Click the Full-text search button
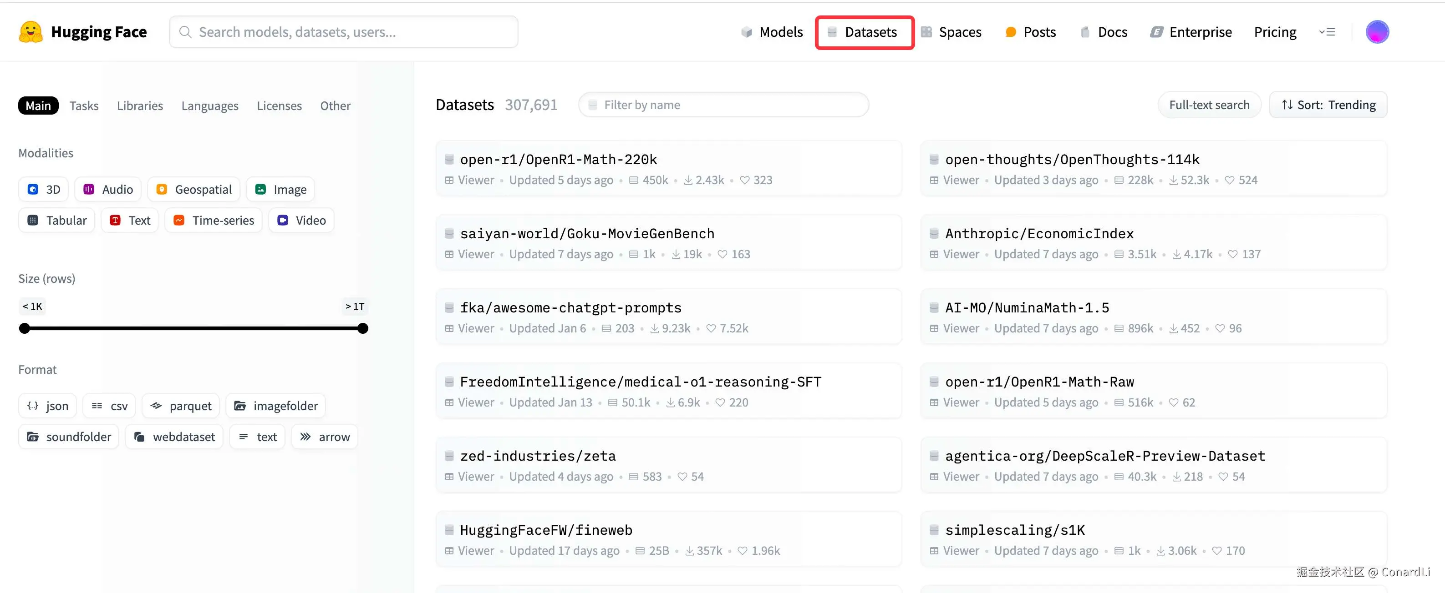This screenshot has width=1445, height=593. pos(1209,104)
